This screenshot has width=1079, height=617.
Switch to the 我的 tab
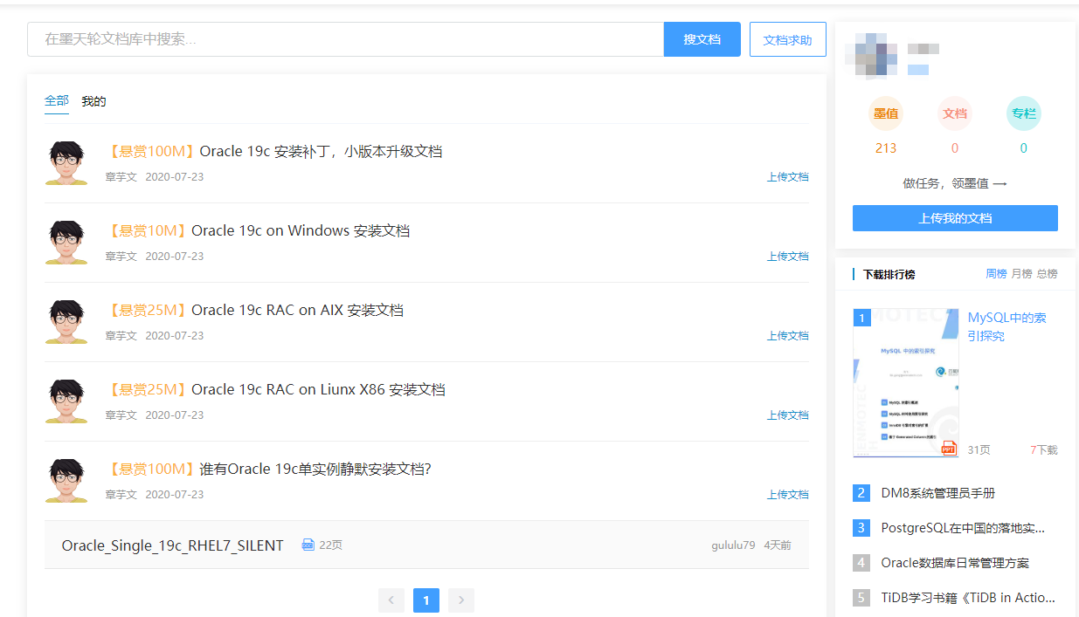coord(93,100)
